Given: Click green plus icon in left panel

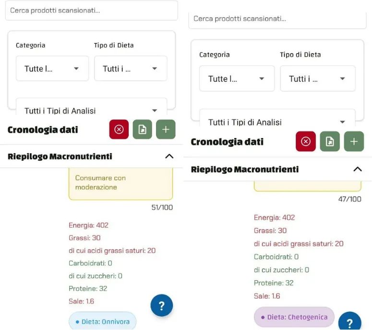Looking at the screenshot, I should pos(166,129).
